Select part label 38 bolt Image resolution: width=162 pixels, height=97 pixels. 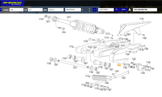pos(110,89)
